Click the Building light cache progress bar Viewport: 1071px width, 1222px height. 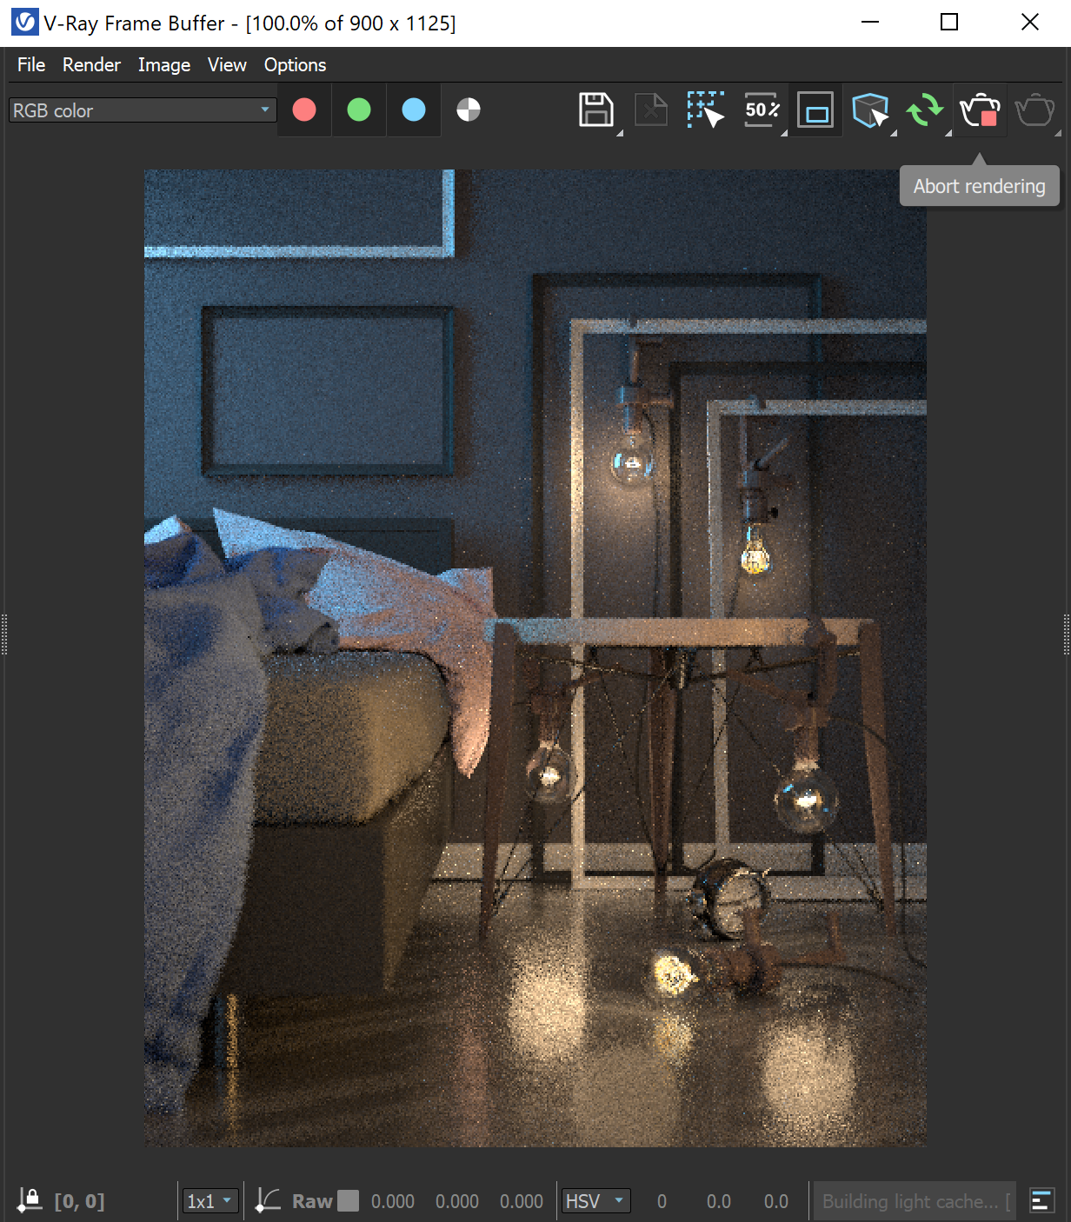click(914, 1200)
